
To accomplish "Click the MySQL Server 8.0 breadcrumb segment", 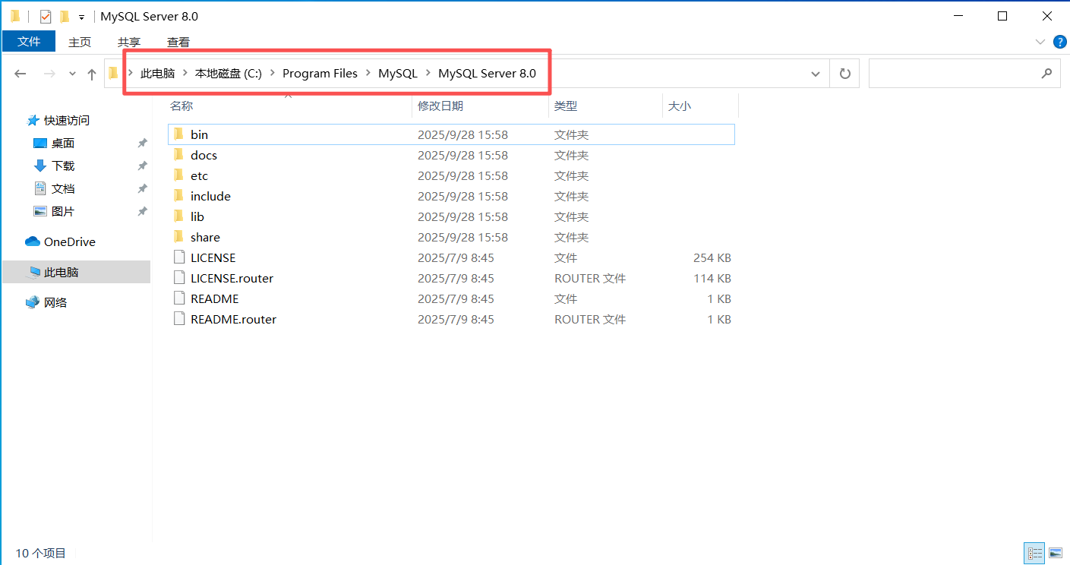I will (x=487, y=74).
